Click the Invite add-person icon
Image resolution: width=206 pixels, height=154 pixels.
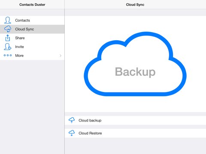[8, 47]
